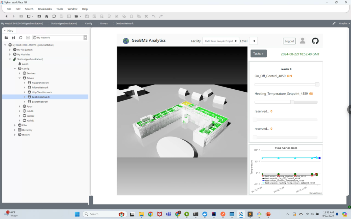Open the Tasks button menu
This screenshot has width=351, height=219.
coord(258,54)
